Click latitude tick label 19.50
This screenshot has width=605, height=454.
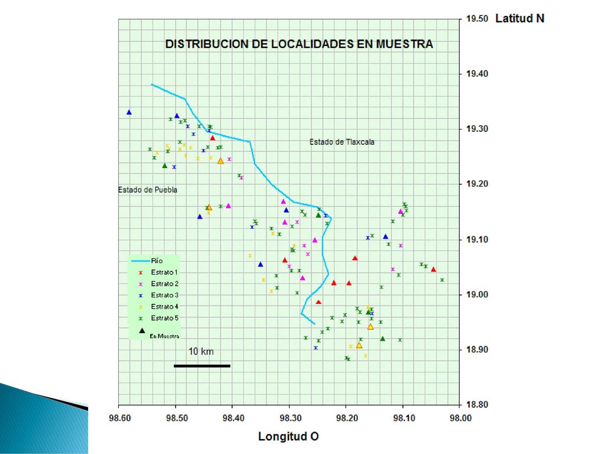[x=477, y=18]
